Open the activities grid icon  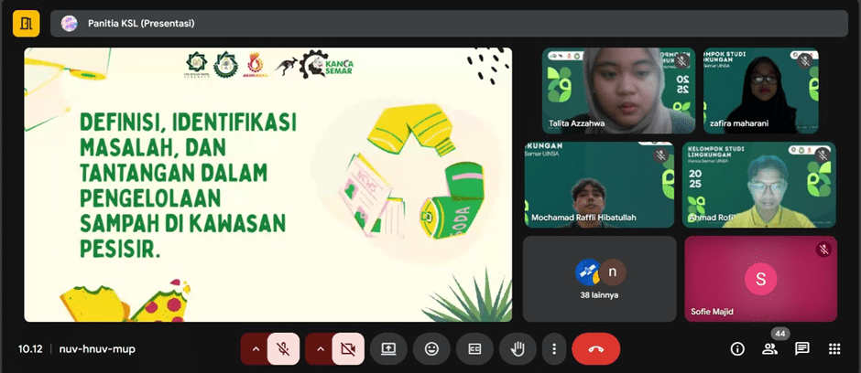click(834, 348)
